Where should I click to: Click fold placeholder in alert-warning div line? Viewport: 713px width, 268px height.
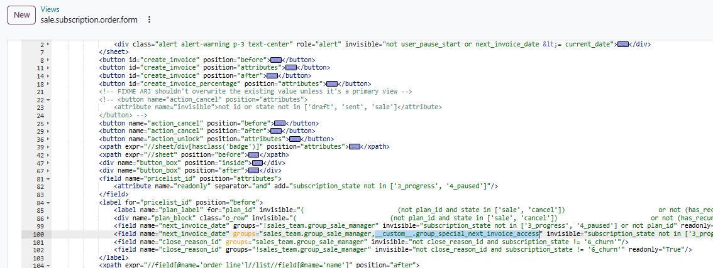pyautogui.click(x=623, y=44)
